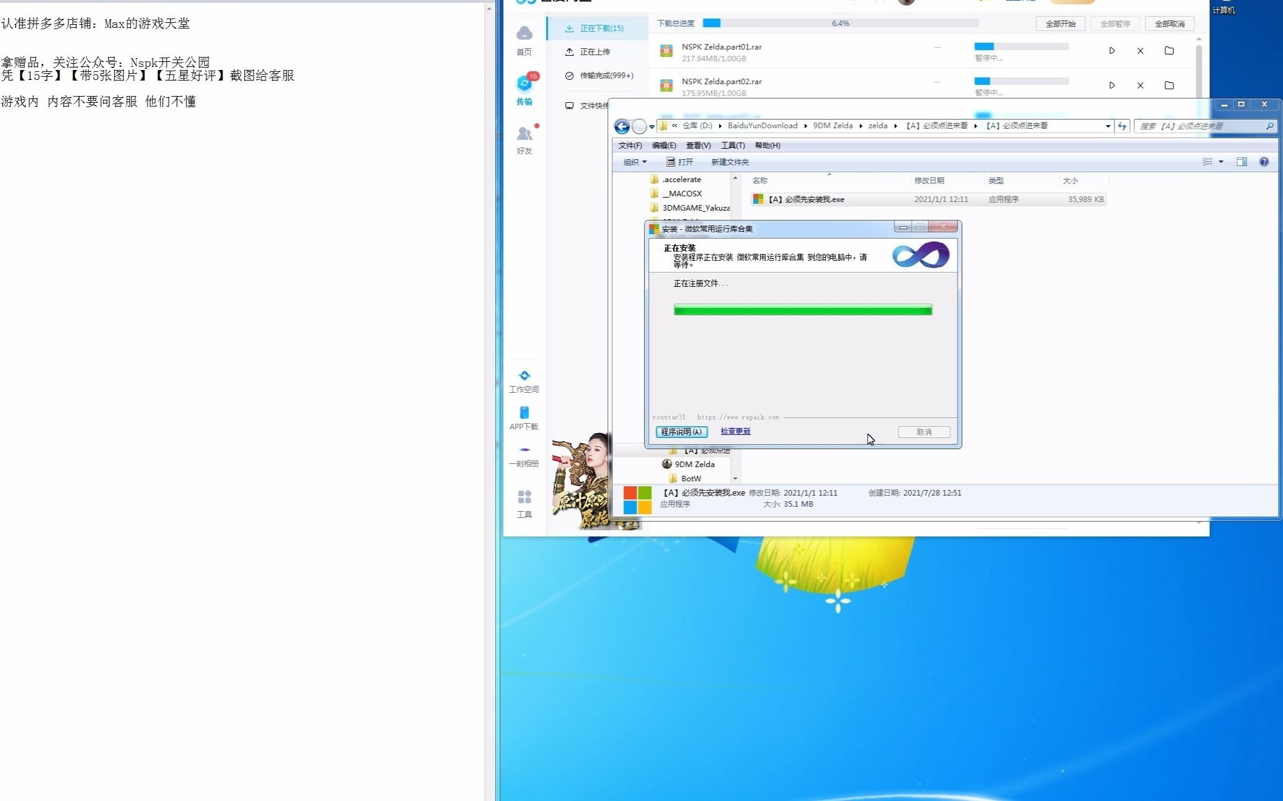Click 新建文件夹 in Explorer toolbar
The width and height of the screenshot is (1283, 801).
coord(730,162)
